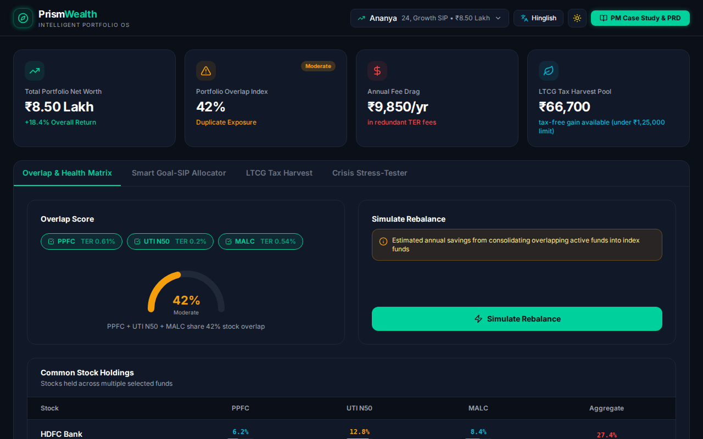Click the 42% overlap gauge arc
This screenshot has width=703, height=439.
click(186, 291)
